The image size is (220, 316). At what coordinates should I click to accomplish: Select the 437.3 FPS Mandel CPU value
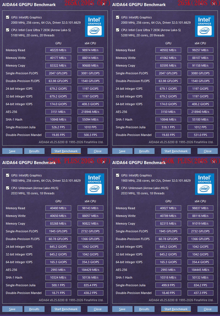tap(201, 293)
